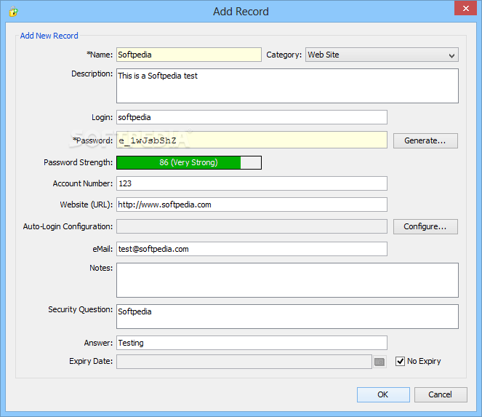Click the Website (URL) label
This screenshot has width=482, height=417.
click(x=87, y=204)
